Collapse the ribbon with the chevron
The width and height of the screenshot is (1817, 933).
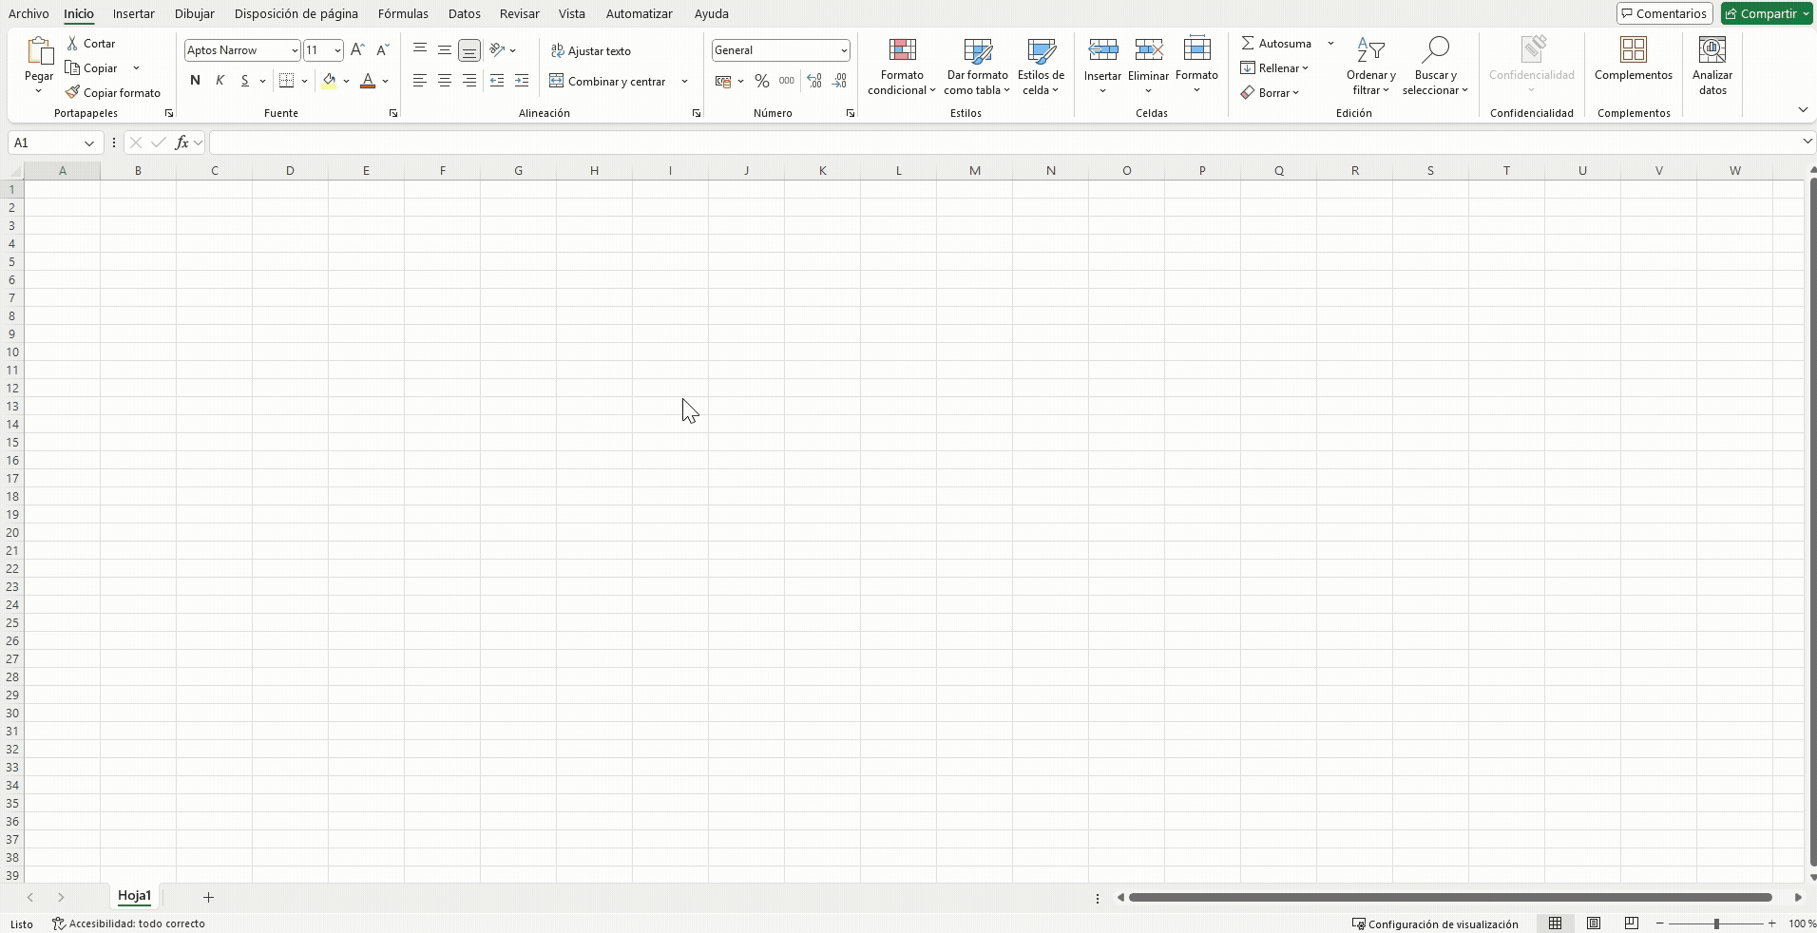(x=1803, y=110)
